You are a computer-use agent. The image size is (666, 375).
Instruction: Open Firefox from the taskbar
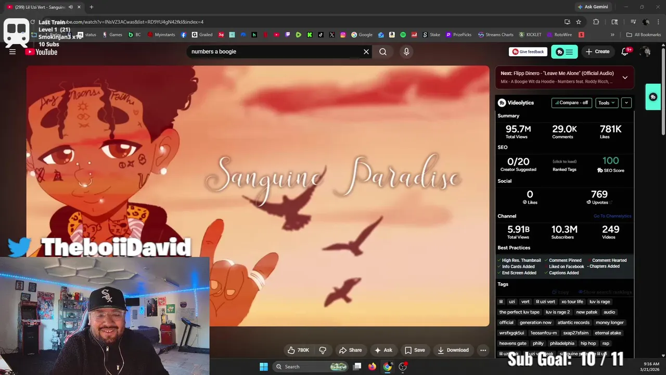pos(372,367)
